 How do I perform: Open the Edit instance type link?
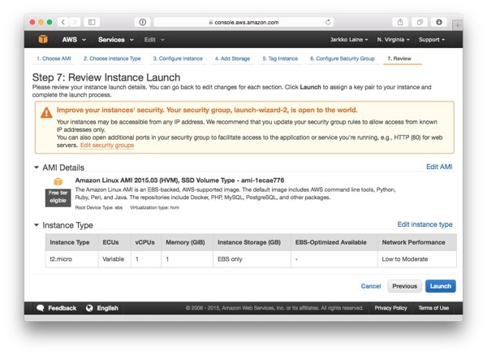tap(425, 224)
